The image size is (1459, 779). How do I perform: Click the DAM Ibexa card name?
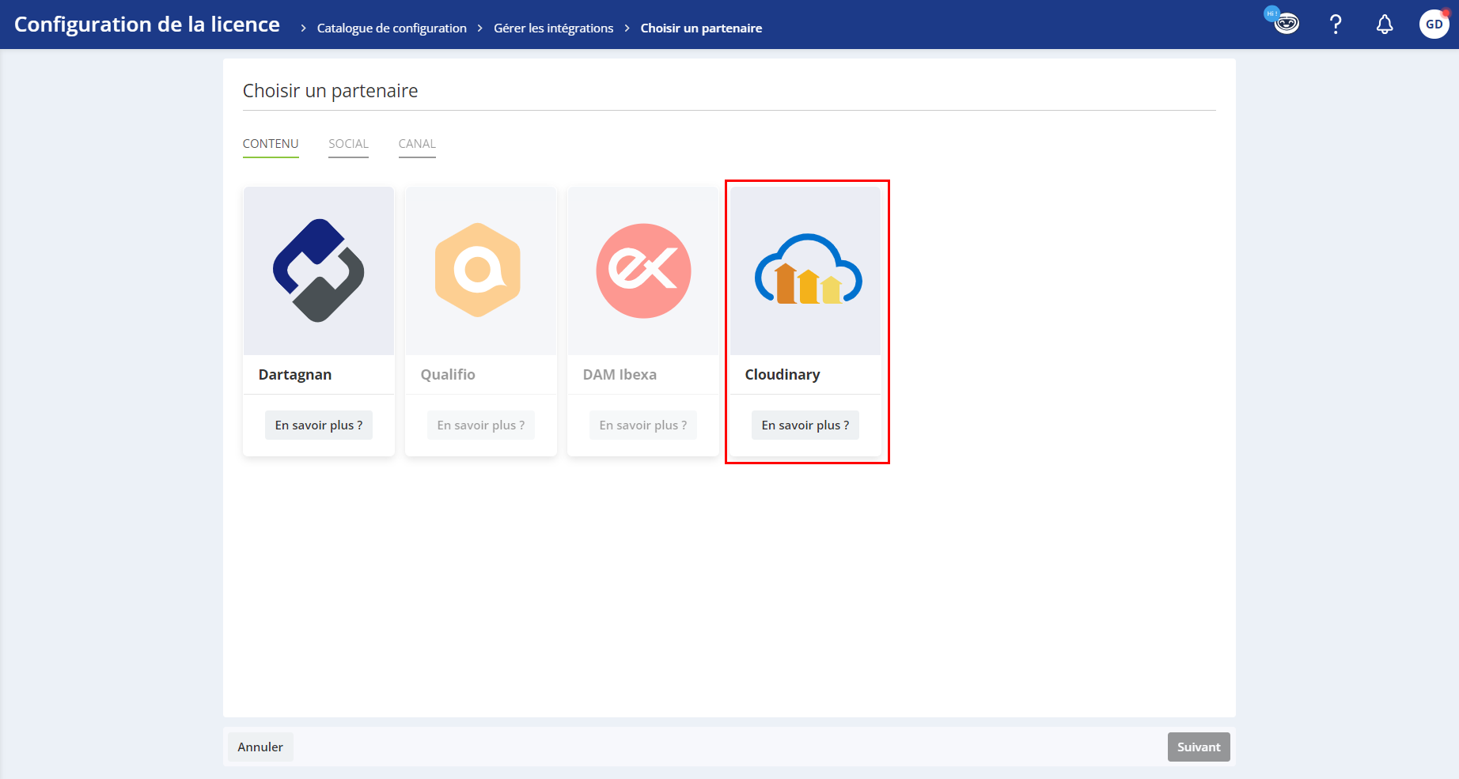(x=620, y=374)
